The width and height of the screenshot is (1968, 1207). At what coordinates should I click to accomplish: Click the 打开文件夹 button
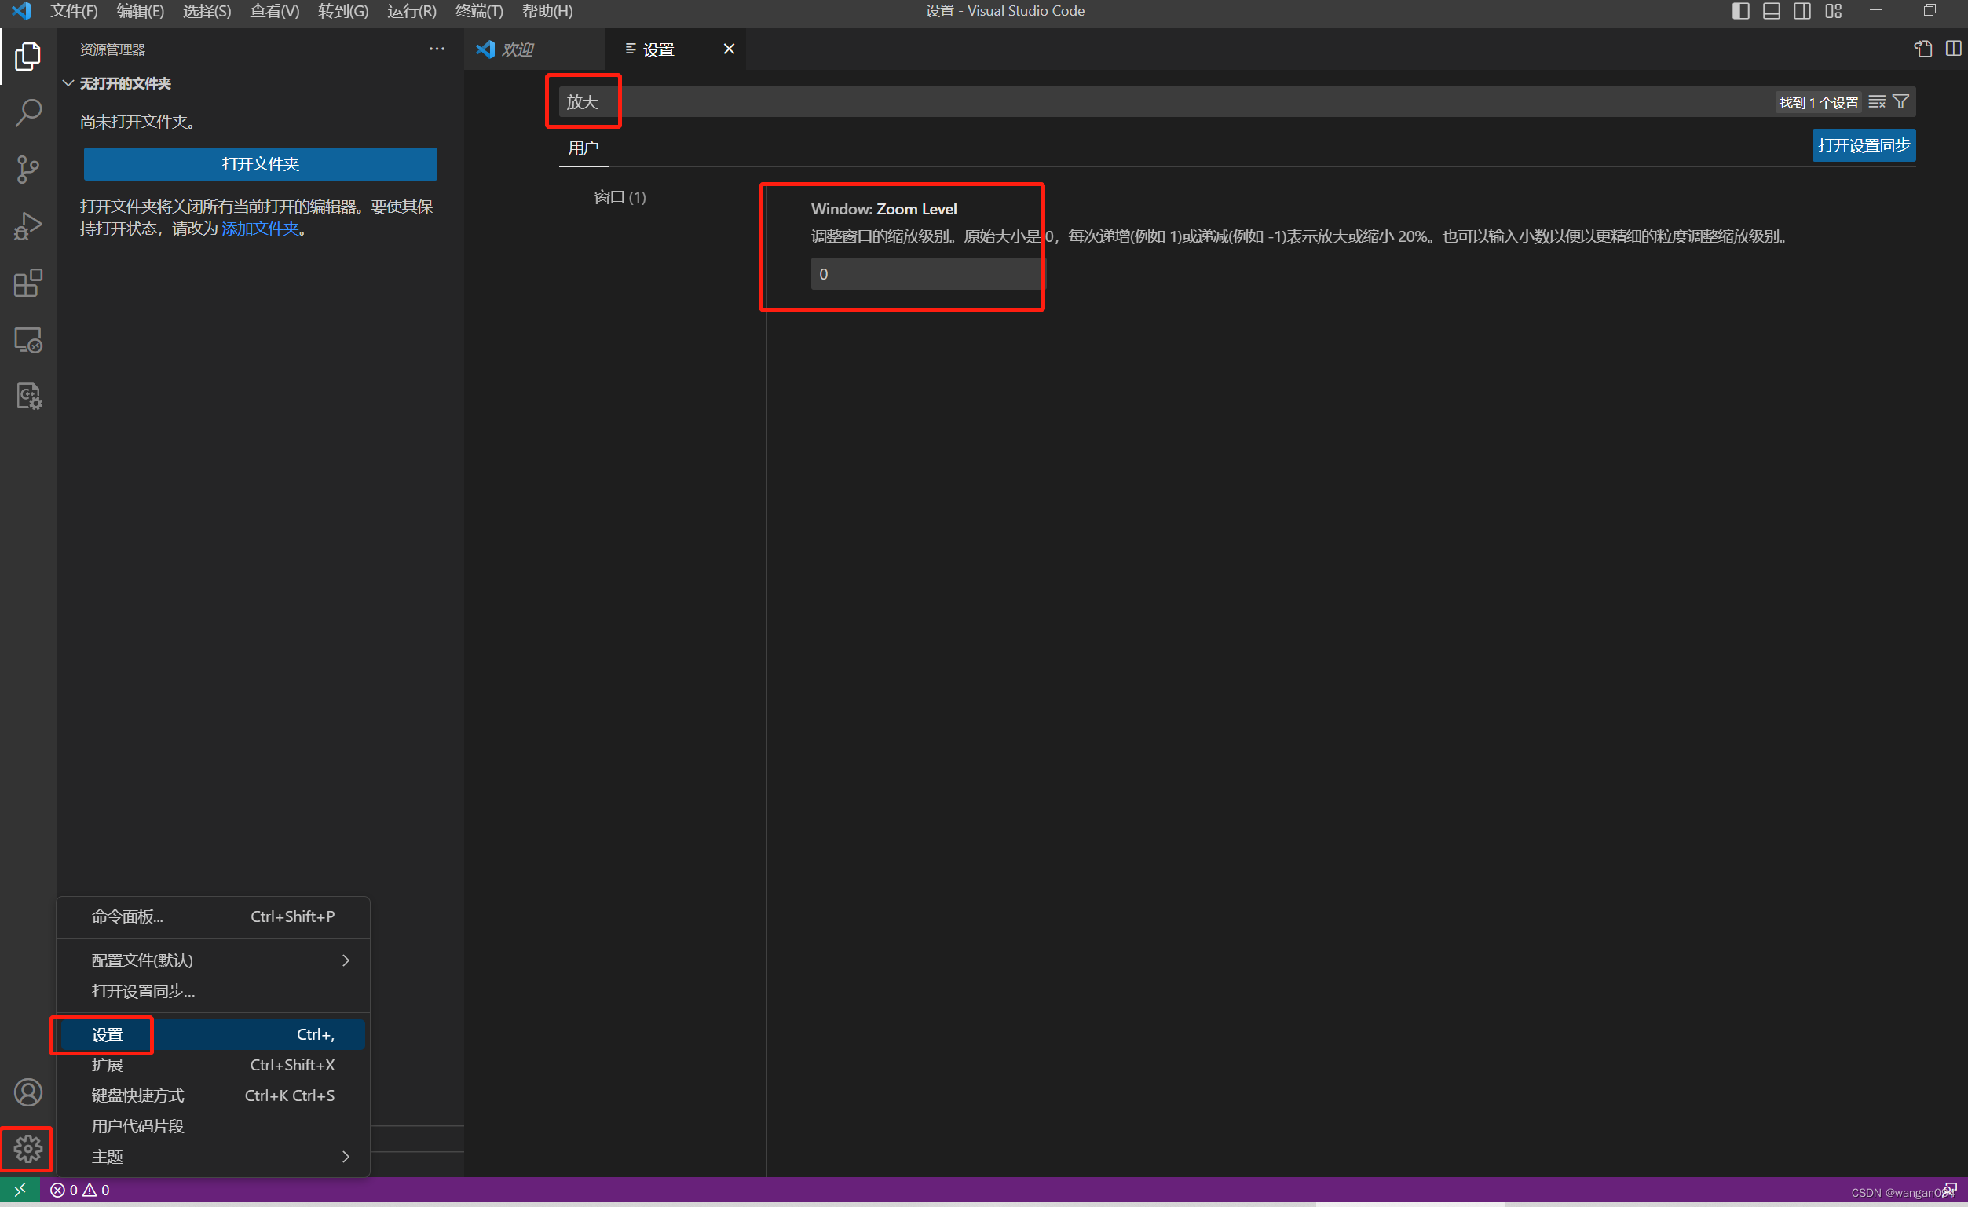261,164
